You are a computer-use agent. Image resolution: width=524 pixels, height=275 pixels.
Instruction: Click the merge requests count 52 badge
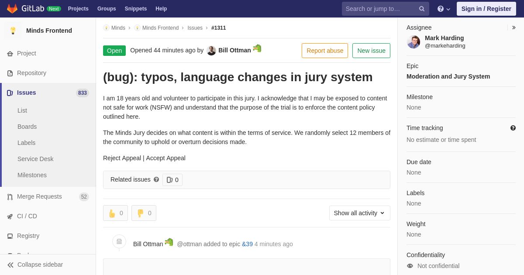[84, 197]
